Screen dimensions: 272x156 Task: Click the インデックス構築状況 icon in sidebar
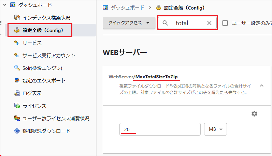[17, 17]
